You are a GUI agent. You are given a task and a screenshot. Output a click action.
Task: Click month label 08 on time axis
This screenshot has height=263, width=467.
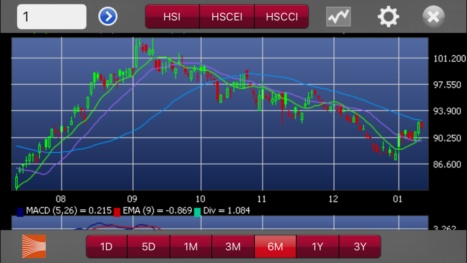[x=61, y=199]
